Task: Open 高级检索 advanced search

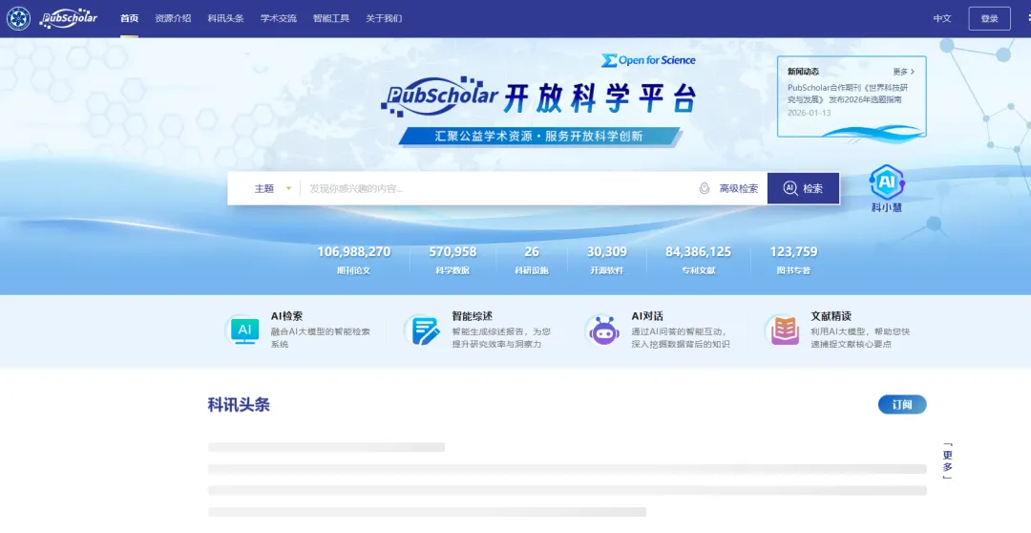Action: [x=738, y=188]
